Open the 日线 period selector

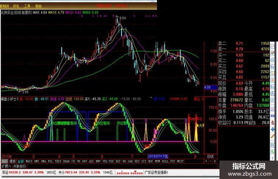coord(210,156)
